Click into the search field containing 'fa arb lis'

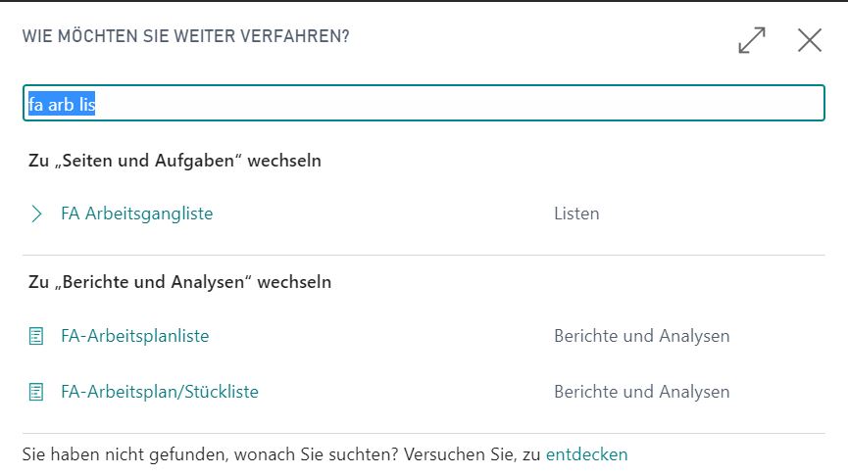(424, 103)
